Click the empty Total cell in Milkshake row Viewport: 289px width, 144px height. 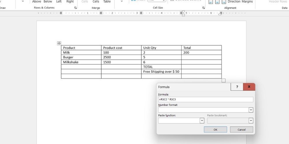pos(201,62)
